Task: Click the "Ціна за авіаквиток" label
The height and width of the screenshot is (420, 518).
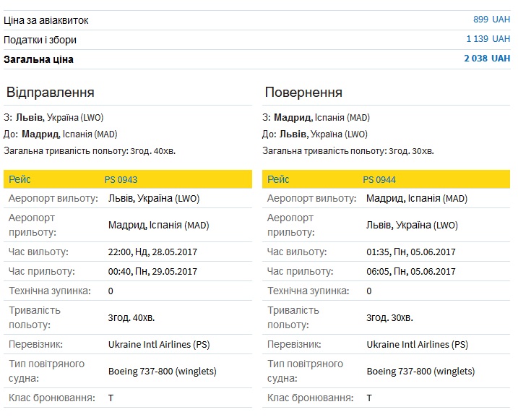Action: click(x=46, y=20)
